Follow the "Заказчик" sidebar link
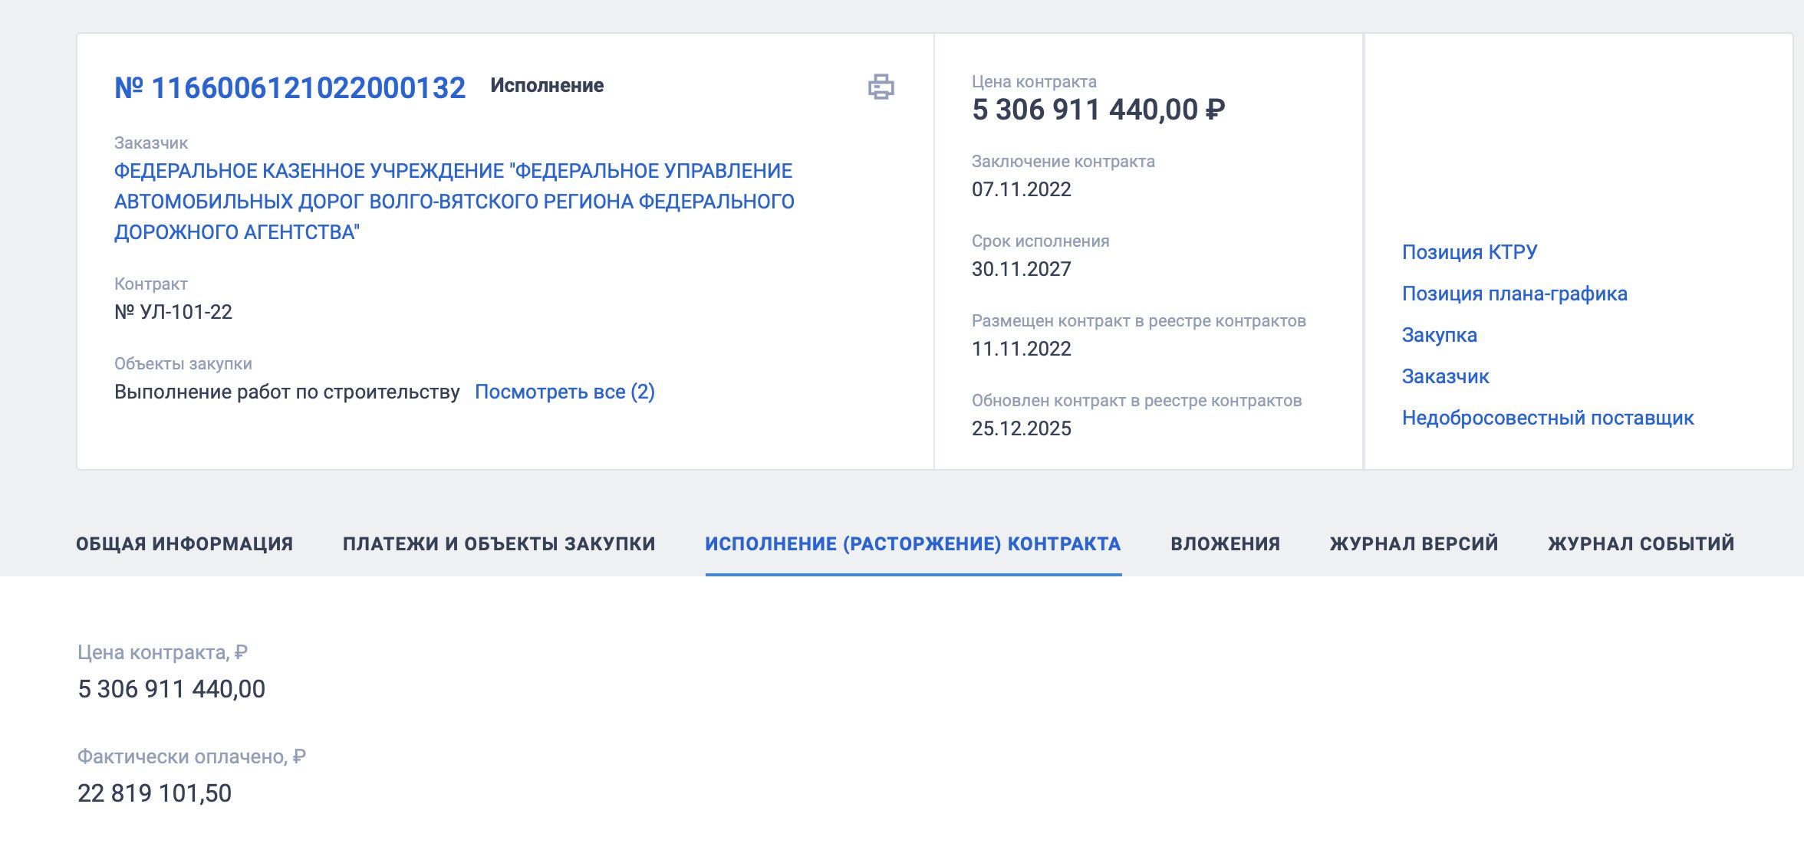The width and height of the screenshot is (1804, 863). coord(1445,376)
